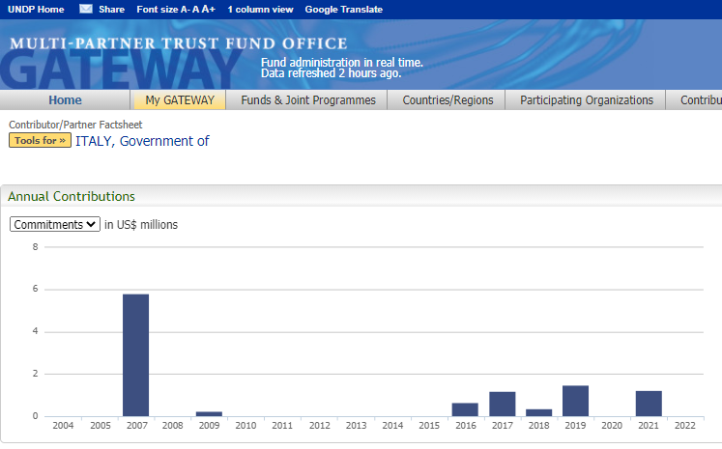This screenshot has height=449, width=722.
Task: Click 'in US$ millions' unit label
Action: pyautogui.click(x=141, y=224)
